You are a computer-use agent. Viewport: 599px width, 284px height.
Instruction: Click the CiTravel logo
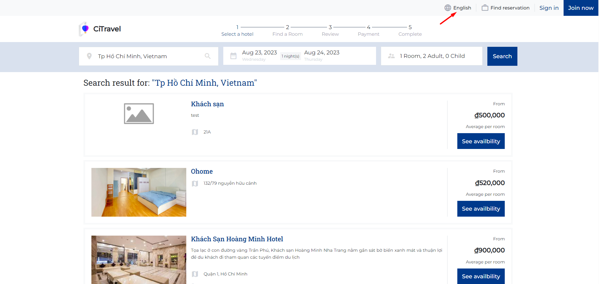tap(100, 29)
